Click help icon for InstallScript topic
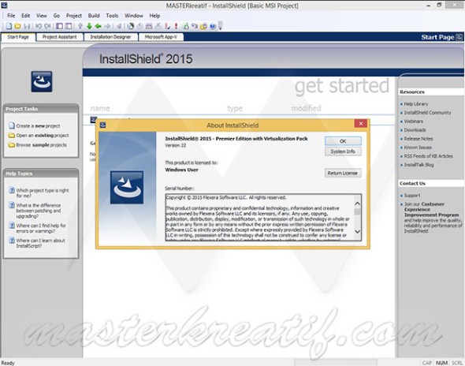465x366 pixels. tap(12, 240)
